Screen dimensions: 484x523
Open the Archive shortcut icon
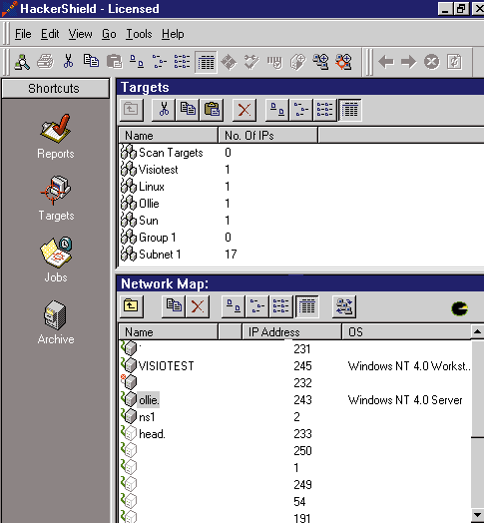[55, 314]
